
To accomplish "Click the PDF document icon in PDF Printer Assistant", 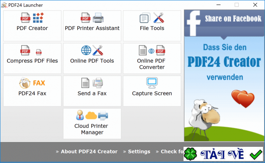I will [85, 18].
